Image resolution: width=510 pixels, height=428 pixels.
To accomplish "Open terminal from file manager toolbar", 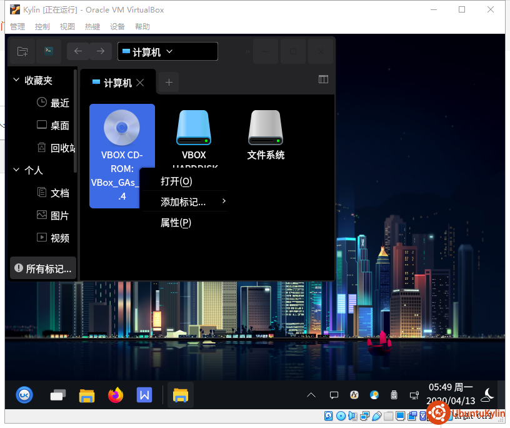I will click(48, 51).
